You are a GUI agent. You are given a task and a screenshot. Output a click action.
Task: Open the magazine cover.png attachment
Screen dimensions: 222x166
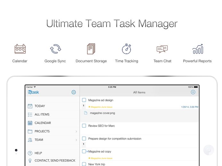pos(103,113)
